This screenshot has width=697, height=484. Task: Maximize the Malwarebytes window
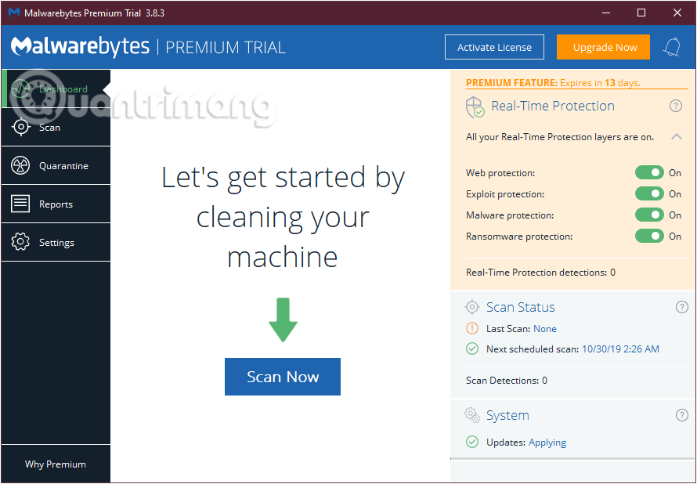pyautogui.click(x=641, y=13)
